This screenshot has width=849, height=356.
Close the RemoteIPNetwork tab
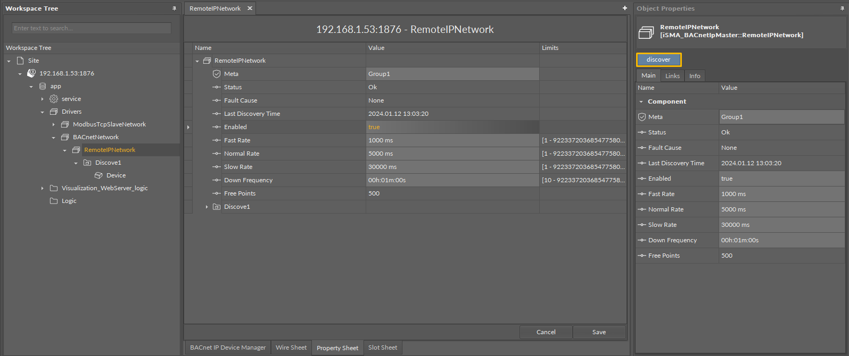pyautogui.click(x=250, y=9)
